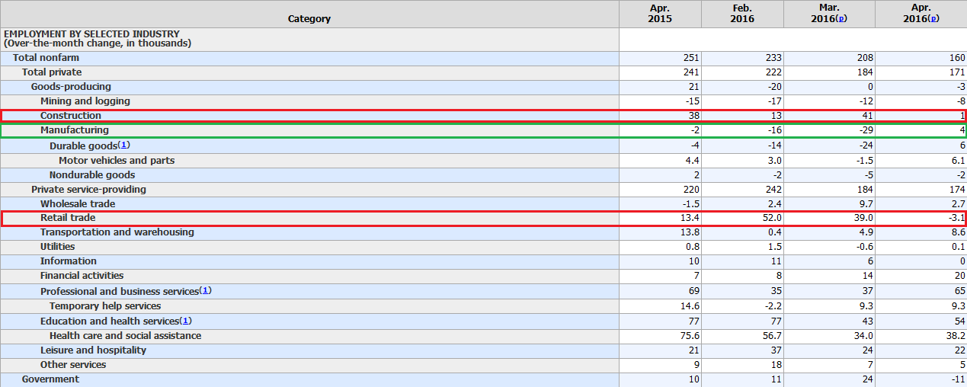Screen dimensions: 967x387
Task: Click the Category column header
Action: click(x=309, y=18)
